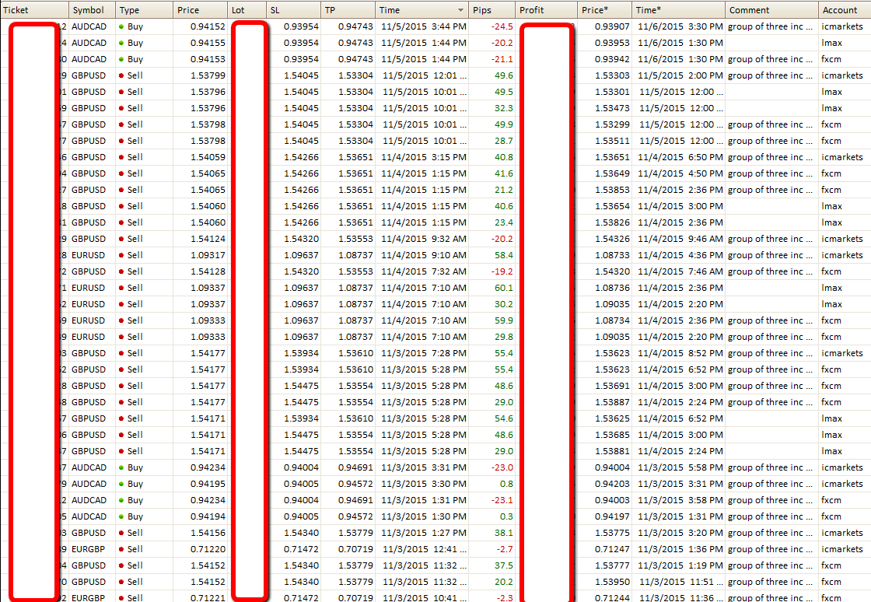
Task: Select the Time* cell 11/3/2015 3:20 PM
Action: pyautogui.click(x=680, y=533)
